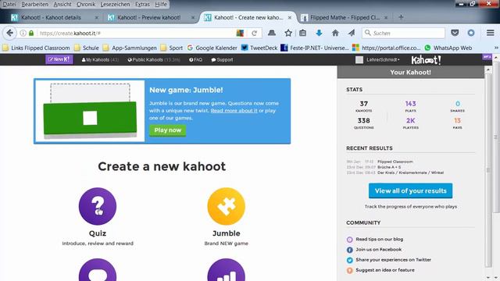Viewport: 500px width, 281px height.
Task: Open the Datei menu
Action: tap(9, 4)
